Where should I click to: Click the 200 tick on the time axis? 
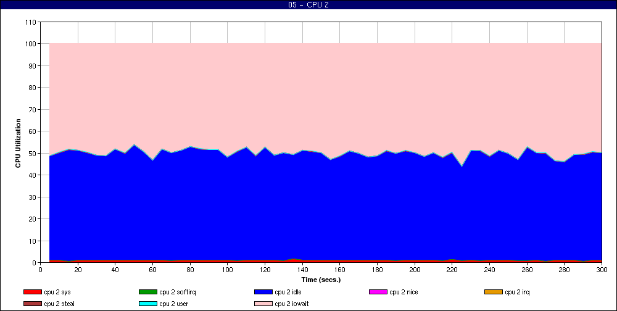tap(415, 270)
